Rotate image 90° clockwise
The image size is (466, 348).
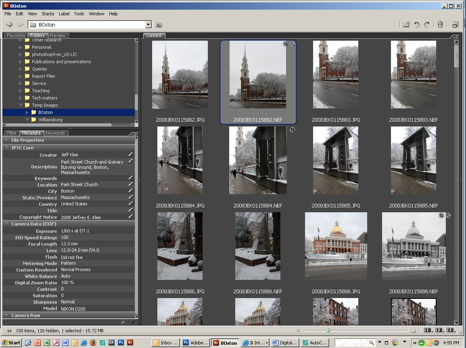point(427,25)
